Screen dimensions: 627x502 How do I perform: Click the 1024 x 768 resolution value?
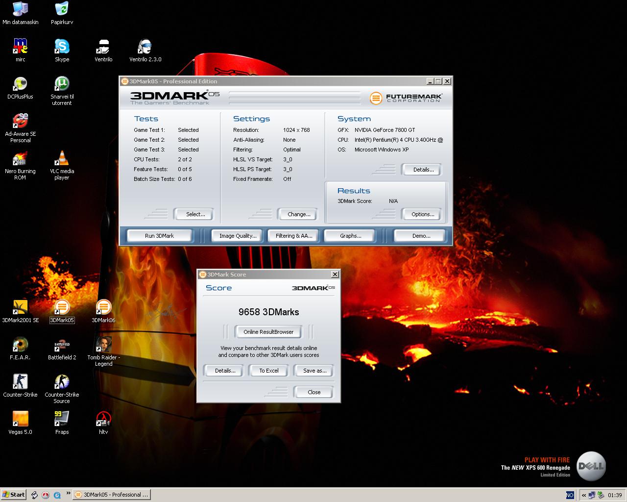[296, 130]
